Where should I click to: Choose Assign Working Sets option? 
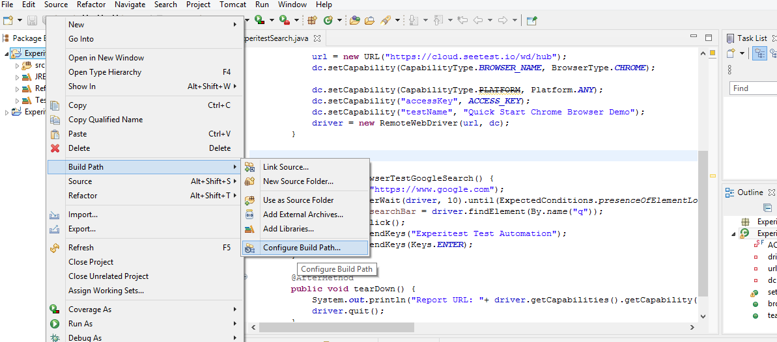click(145, 291)
